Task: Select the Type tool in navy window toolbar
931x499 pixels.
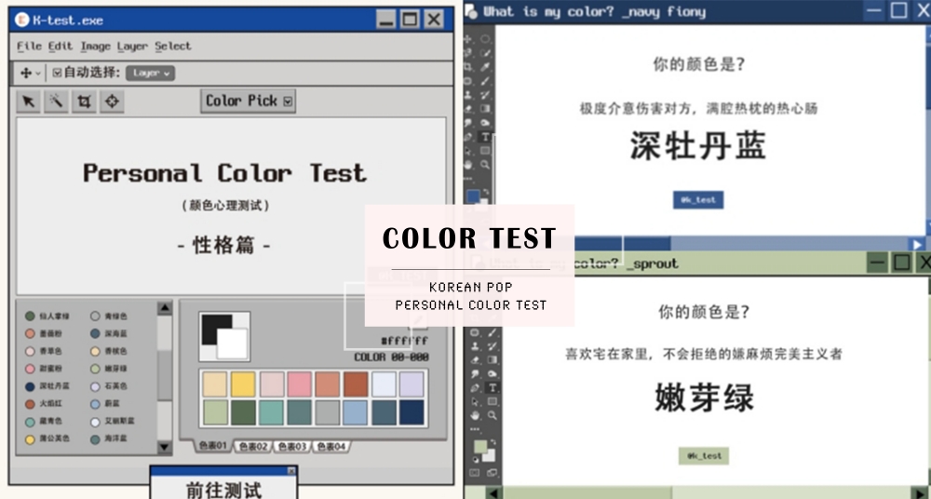Action: point(485,137)
